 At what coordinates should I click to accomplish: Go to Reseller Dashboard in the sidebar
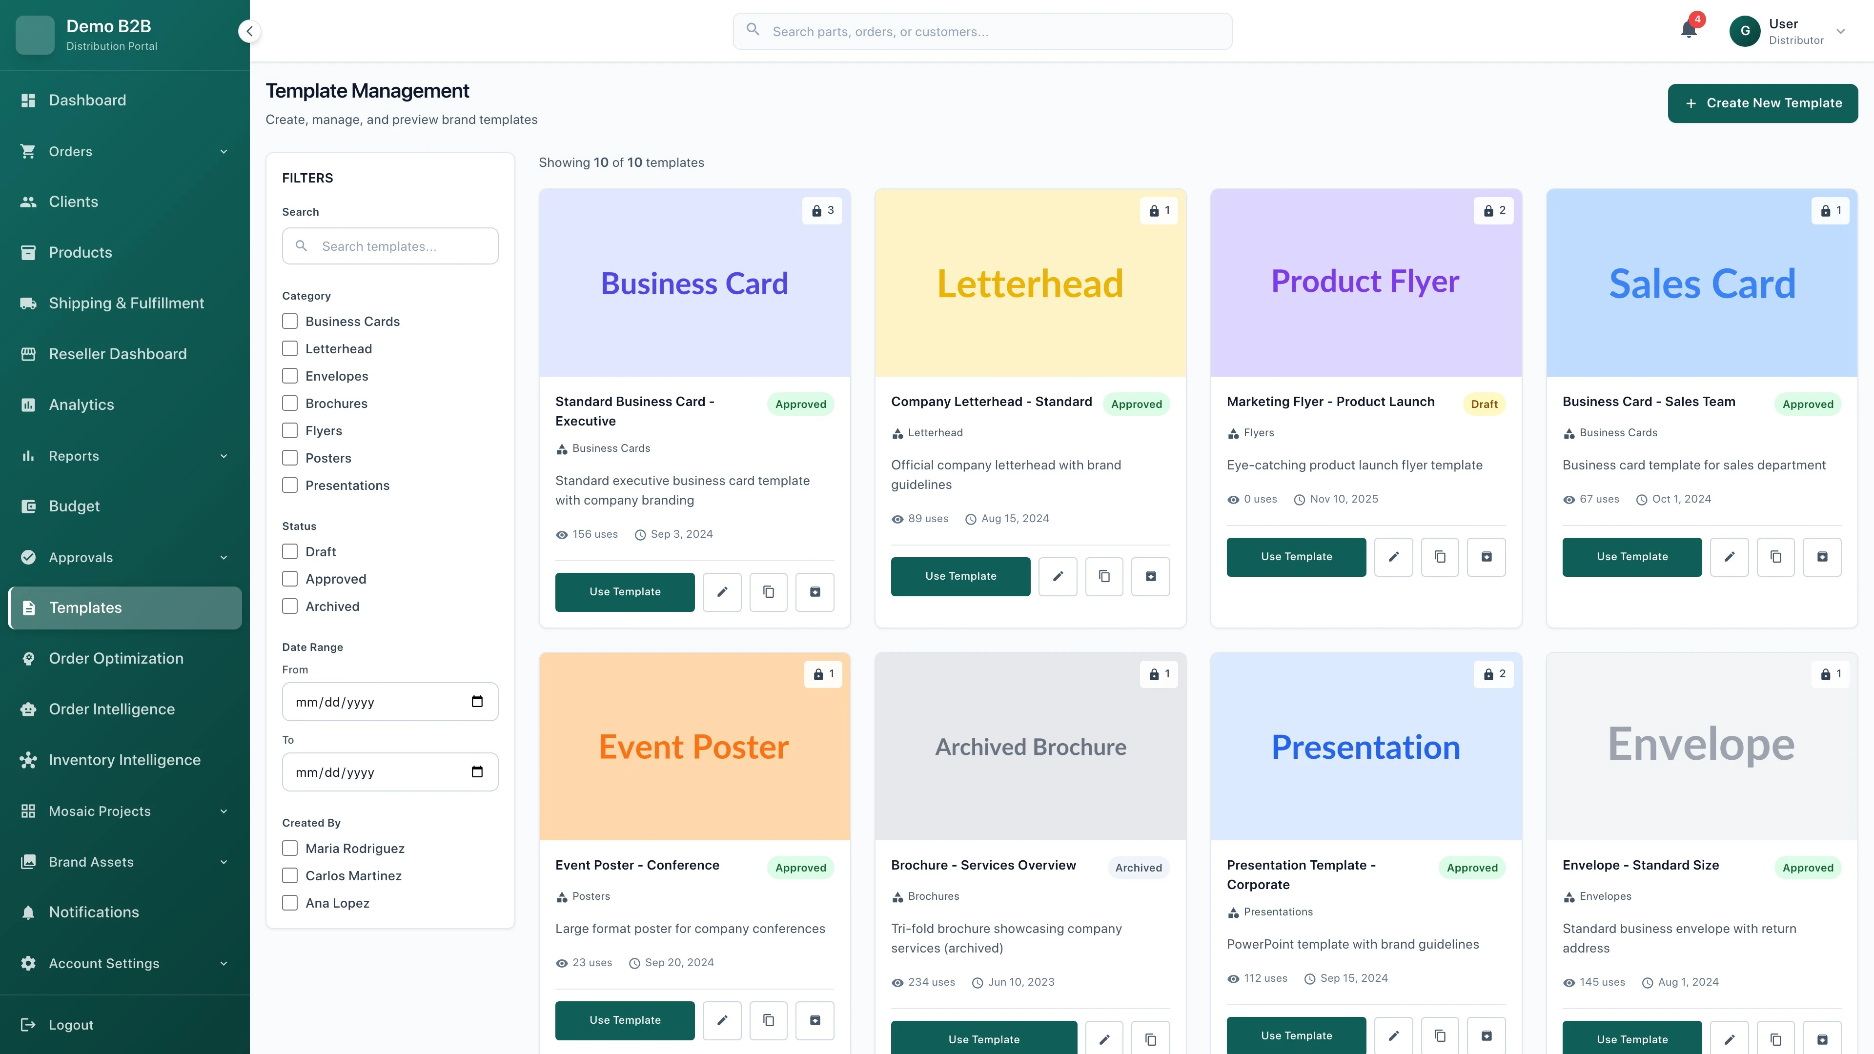(118, 353)
